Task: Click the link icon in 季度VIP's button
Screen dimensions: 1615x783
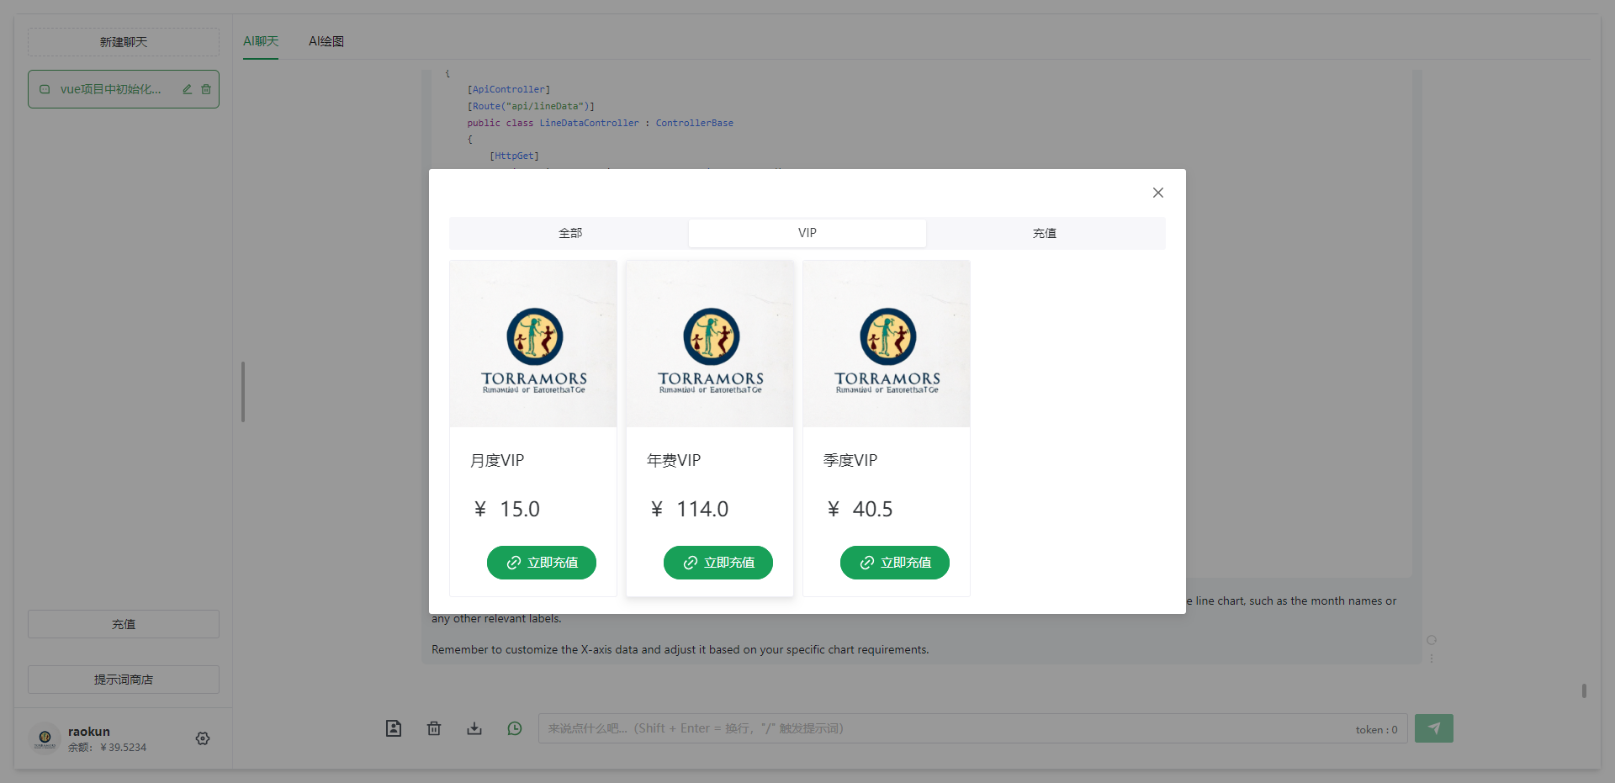Action: 867,563
